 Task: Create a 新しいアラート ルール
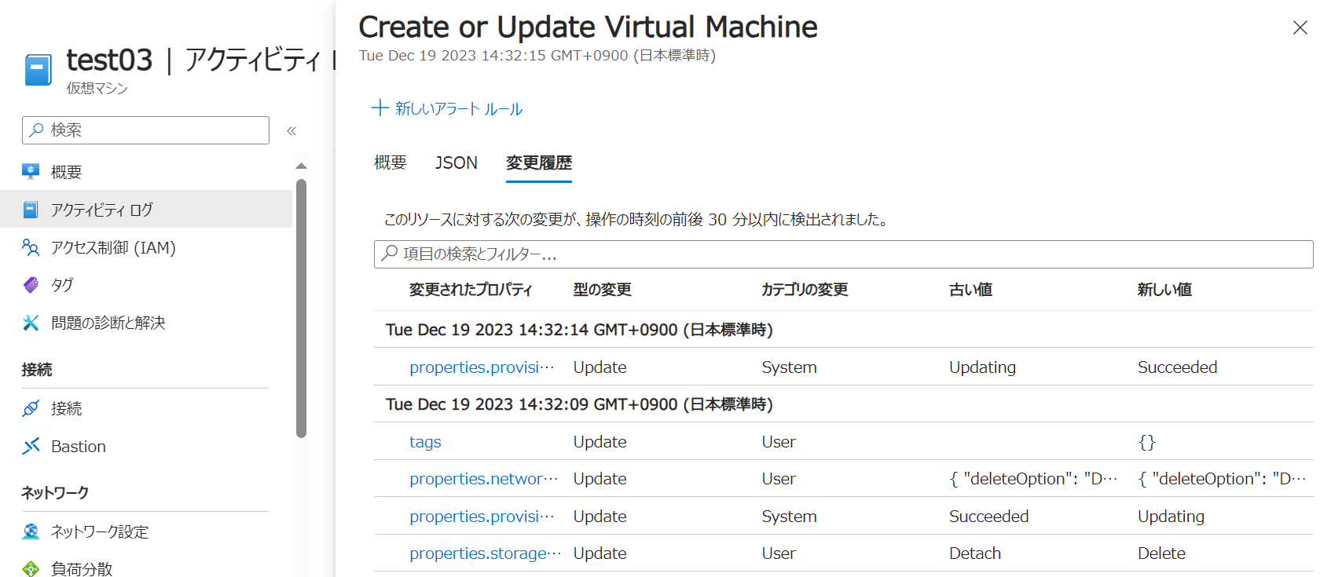tap(447, 108)
